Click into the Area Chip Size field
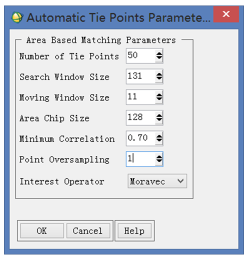This screenshot has height=261, width=249. tap(141, 118)
